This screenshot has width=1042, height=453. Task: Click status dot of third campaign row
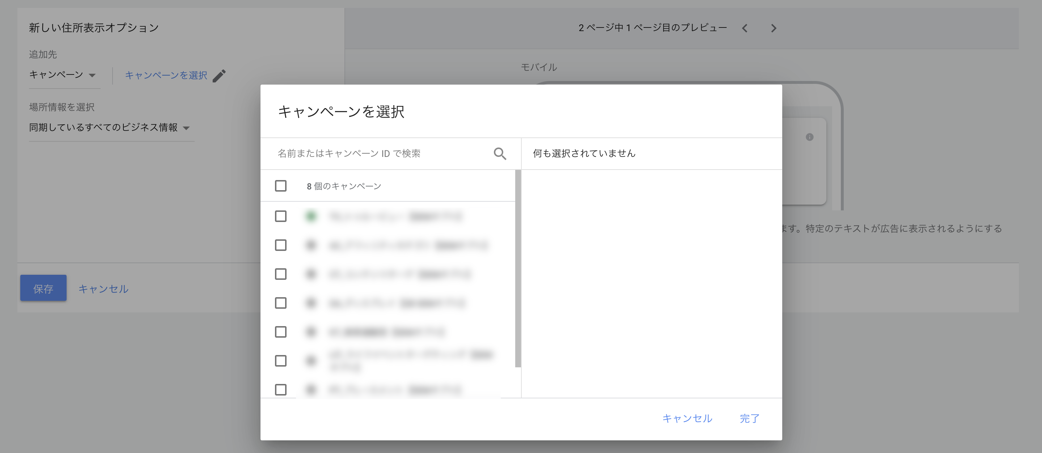[x=311, y=274]
